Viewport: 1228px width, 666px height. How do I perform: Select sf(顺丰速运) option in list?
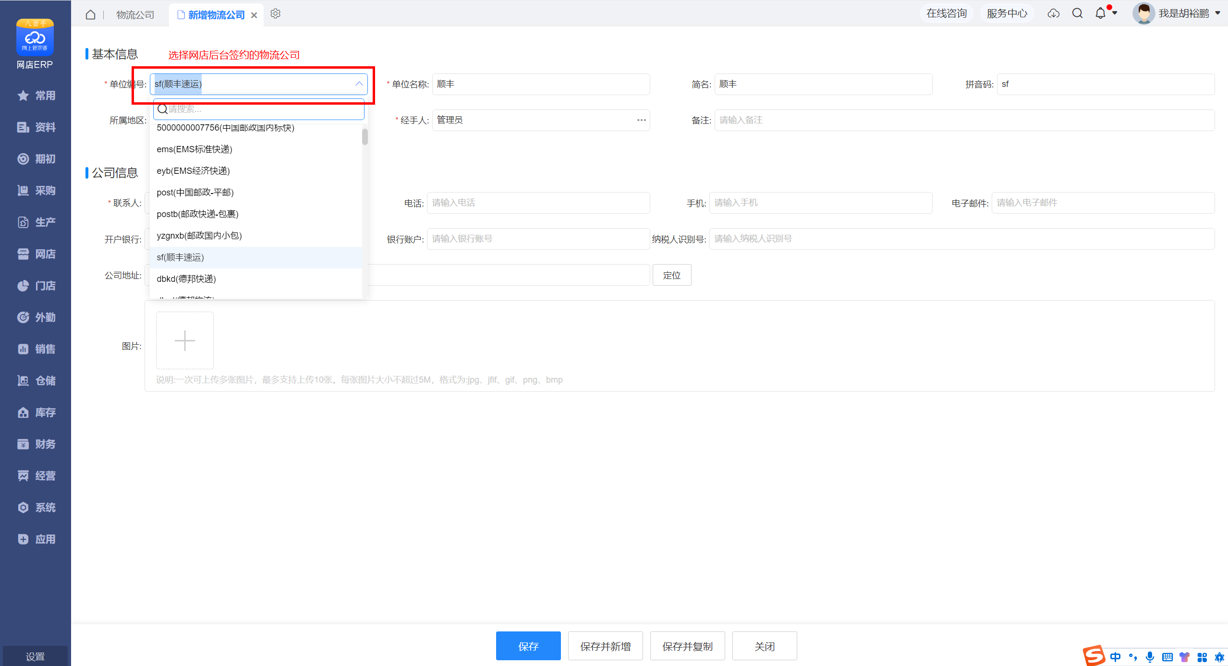(x=256, y=257)
